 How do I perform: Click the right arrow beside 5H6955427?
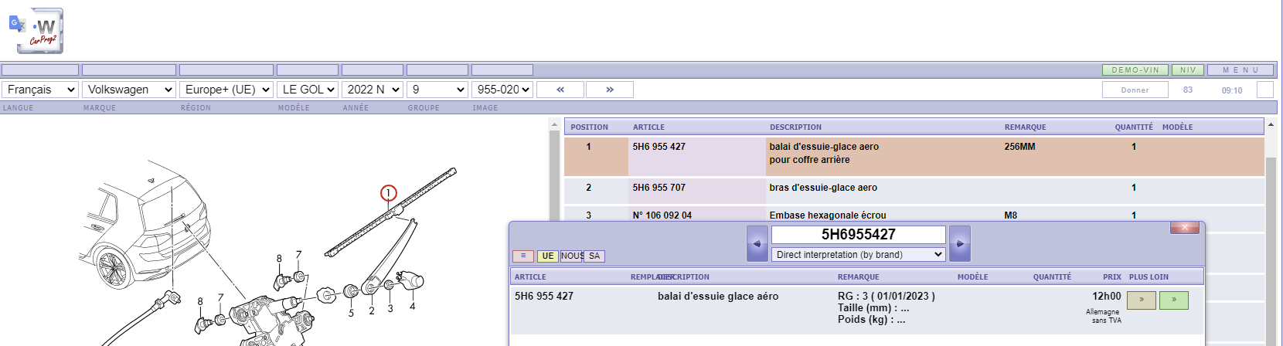(x=960, y=243)
